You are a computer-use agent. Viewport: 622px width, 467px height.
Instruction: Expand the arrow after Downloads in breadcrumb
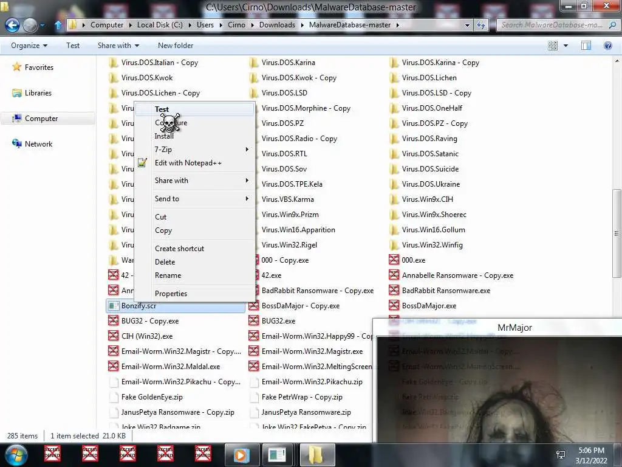[302, 25]
